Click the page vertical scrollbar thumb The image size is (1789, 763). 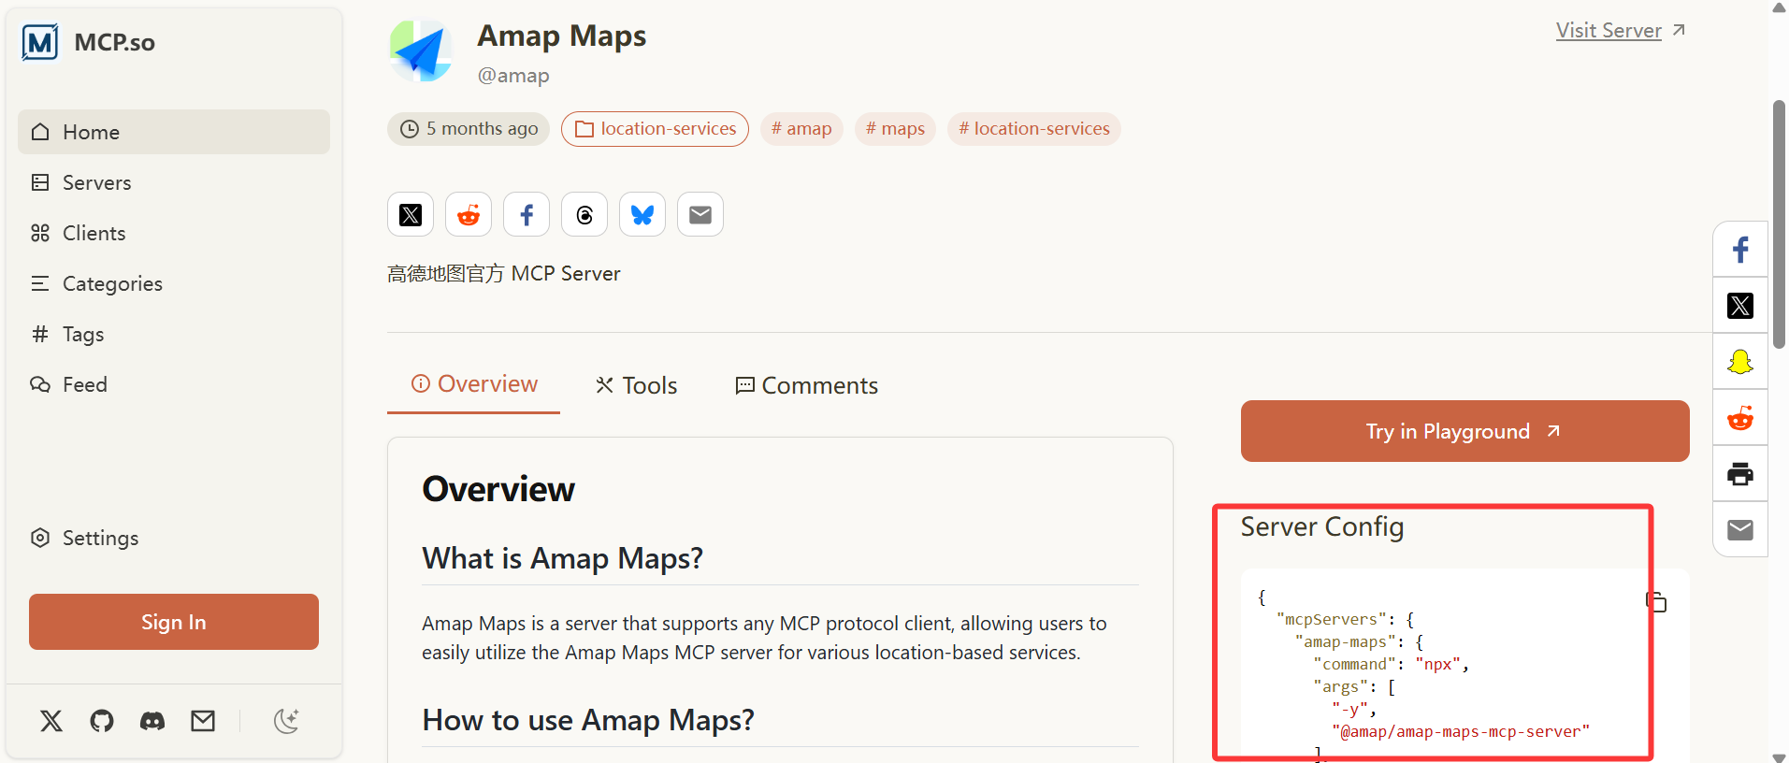click(1779, 224)
